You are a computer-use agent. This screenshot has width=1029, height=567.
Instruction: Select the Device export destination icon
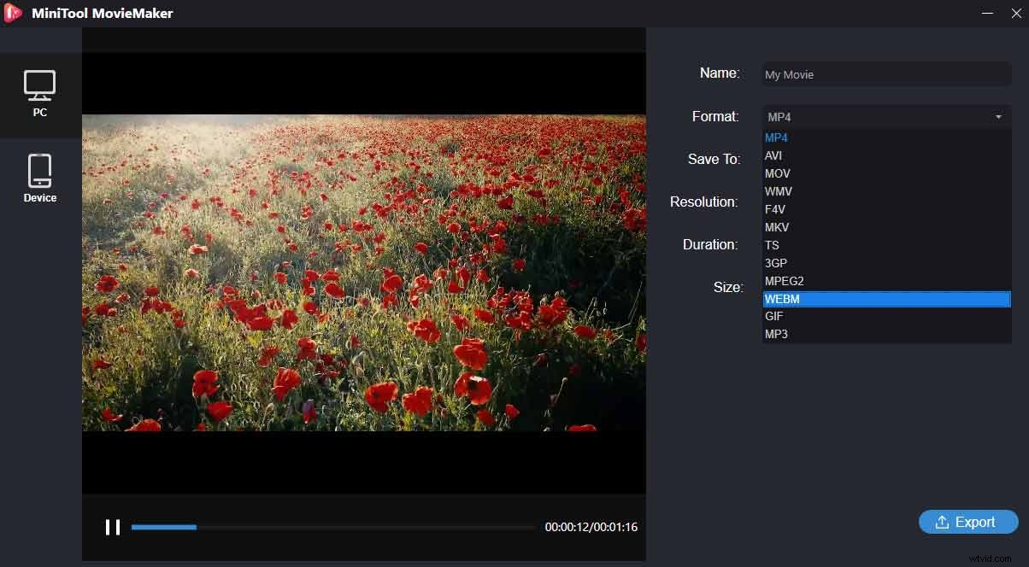[39, 167]
